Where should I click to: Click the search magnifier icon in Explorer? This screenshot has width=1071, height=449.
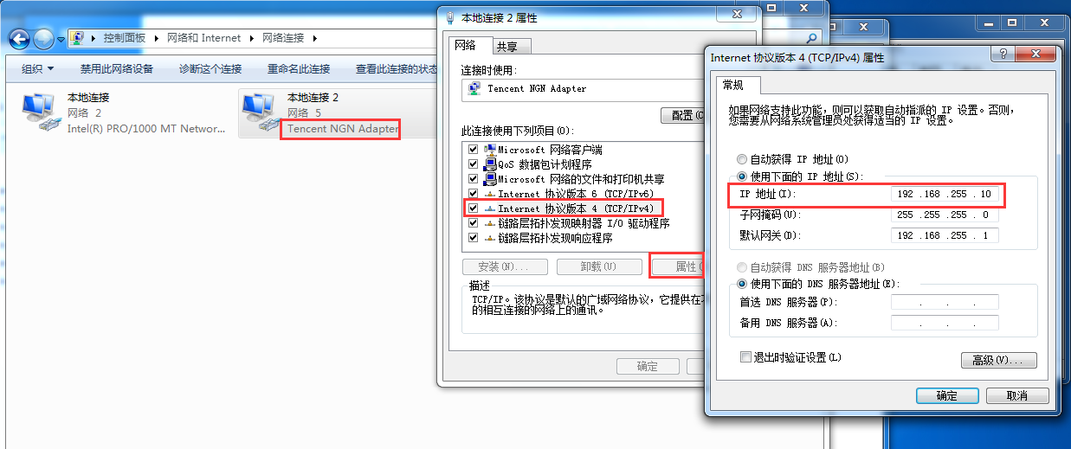pos(811,38)
